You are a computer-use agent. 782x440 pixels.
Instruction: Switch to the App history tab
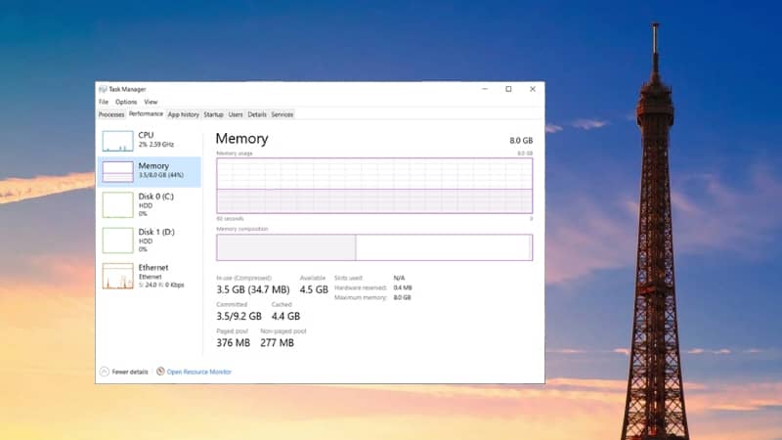(184, 114)
